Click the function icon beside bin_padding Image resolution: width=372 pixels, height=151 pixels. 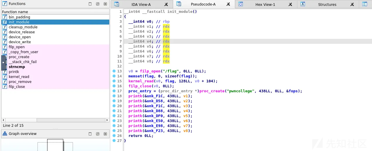(x=5, y=17)
